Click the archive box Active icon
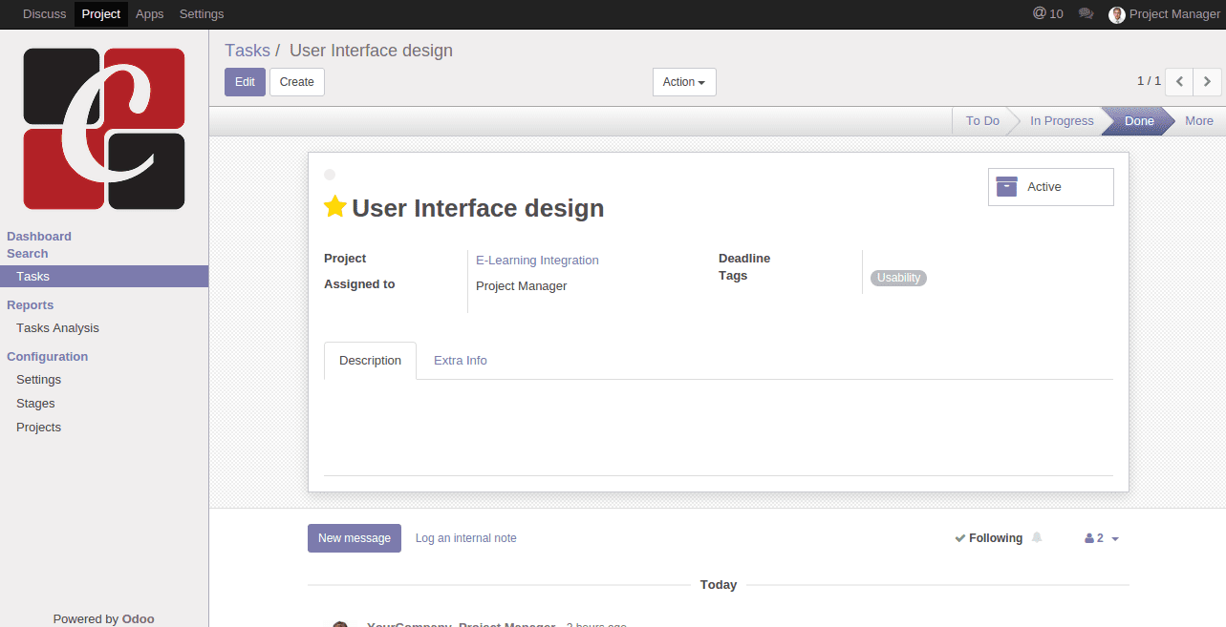1226x627 pixels. click(1006, 187)
